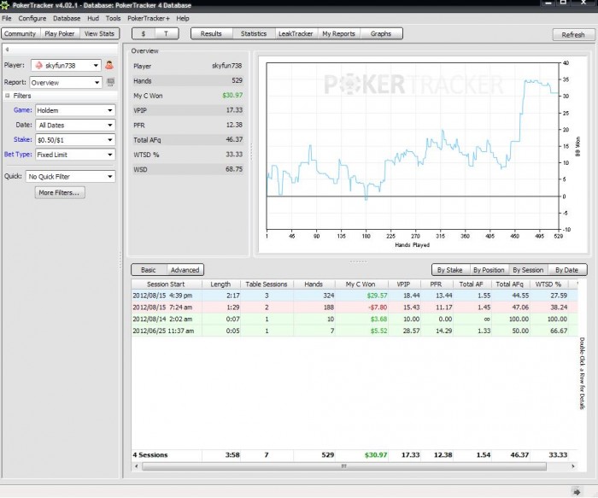This screenshot has width=598, height=498.
Task: Click the report settings icon beside Overview
Action: click(110, 82)
